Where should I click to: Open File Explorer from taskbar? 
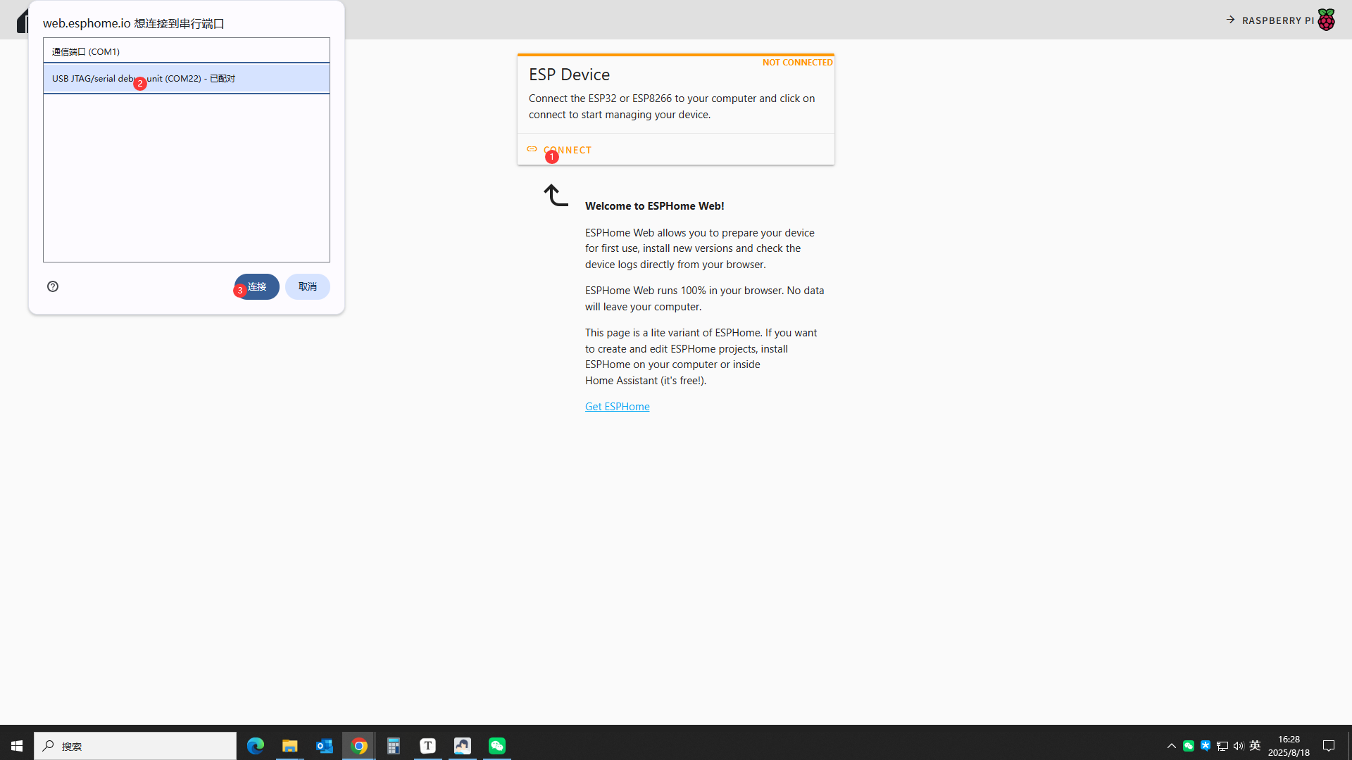tap(289, 746)
